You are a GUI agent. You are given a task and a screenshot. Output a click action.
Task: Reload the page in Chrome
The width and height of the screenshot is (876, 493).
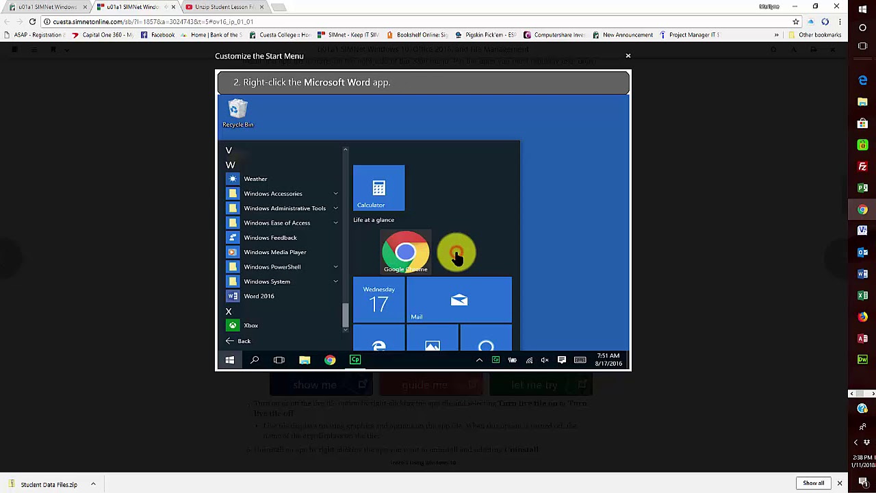tap(32, 22)
